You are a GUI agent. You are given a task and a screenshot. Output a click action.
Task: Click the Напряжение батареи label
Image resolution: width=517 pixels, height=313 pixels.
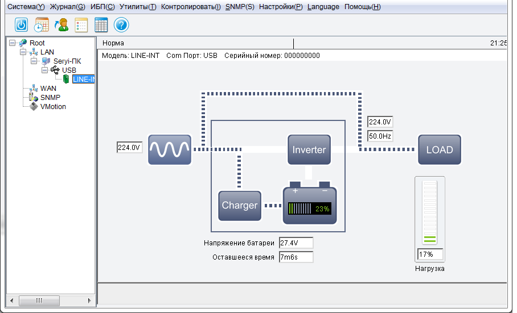click(x=239, y=243)
